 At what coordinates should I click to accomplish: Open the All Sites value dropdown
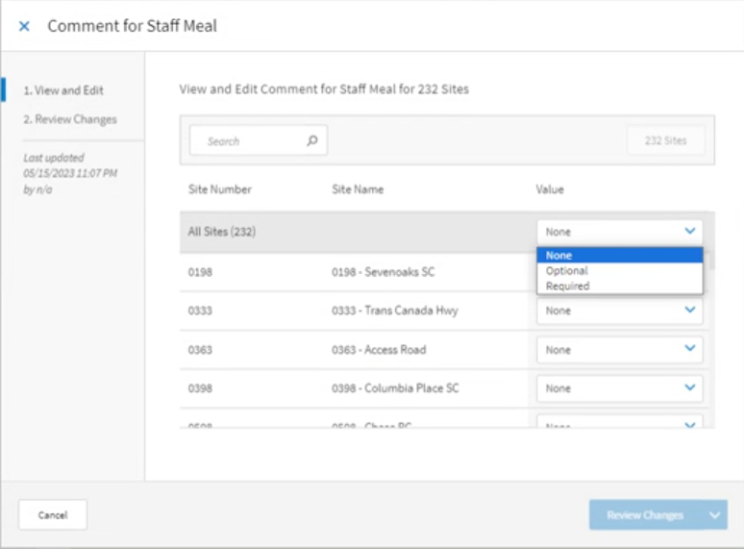coord(620,232)
